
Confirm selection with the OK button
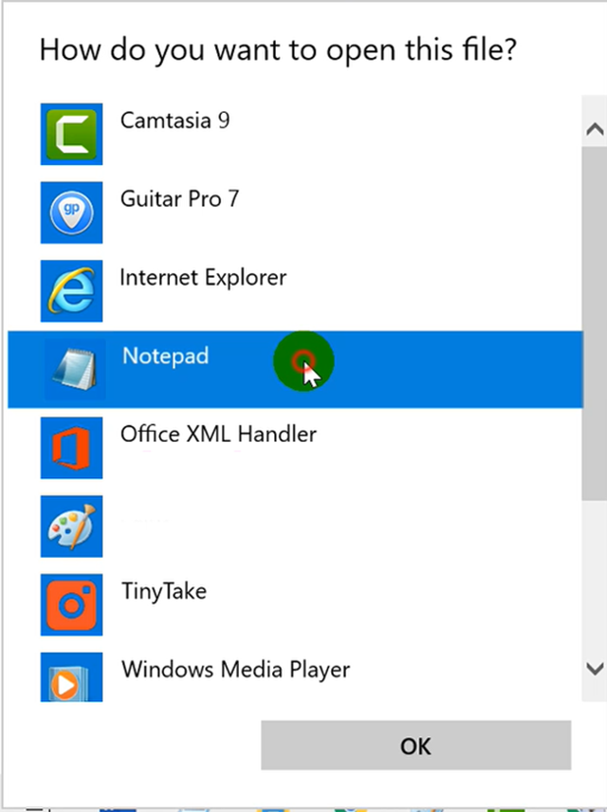[x=415, y=746]
